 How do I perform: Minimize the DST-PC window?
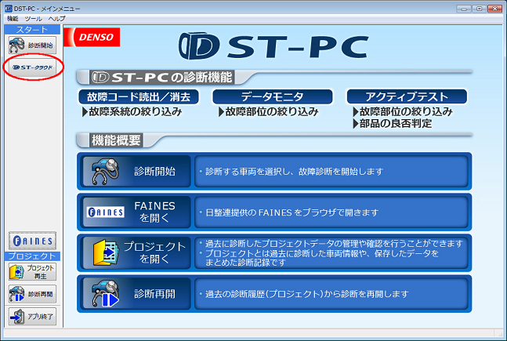tap(463, 9)
